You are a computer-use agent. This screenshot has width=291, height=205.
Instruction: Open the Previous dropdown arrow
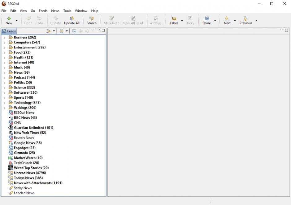[256, 21]
